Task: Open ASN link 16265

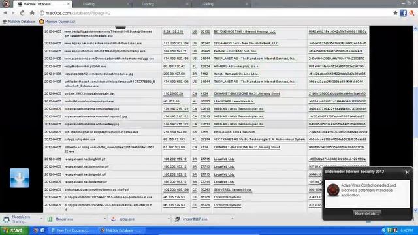Action: point(205,101)
